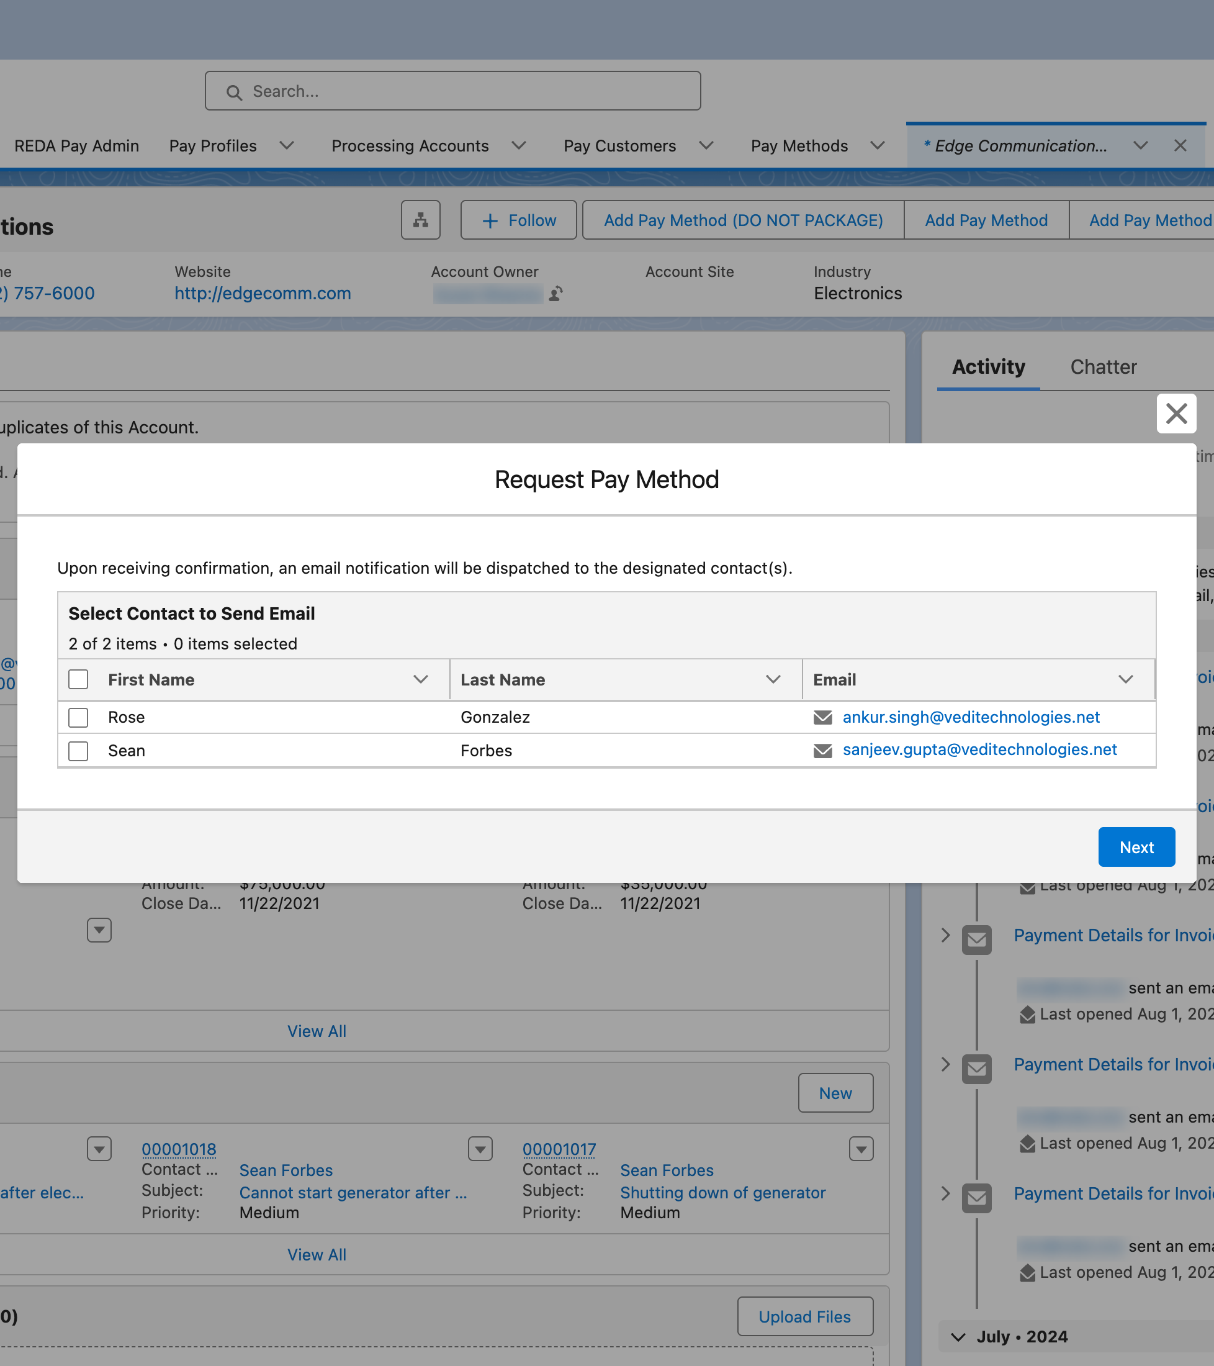Click the search magnifier icon
The height and width of the screenshot is (1366, 1214).
coord(234,93)
